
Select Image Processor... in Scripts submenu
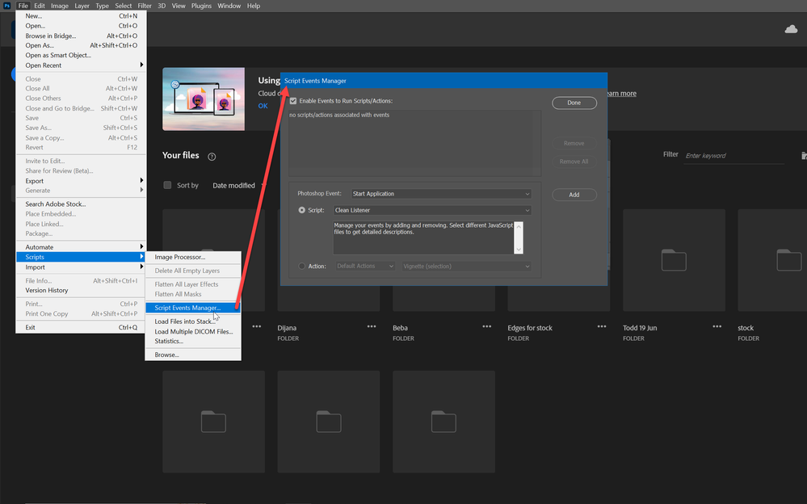click(193, 257)
